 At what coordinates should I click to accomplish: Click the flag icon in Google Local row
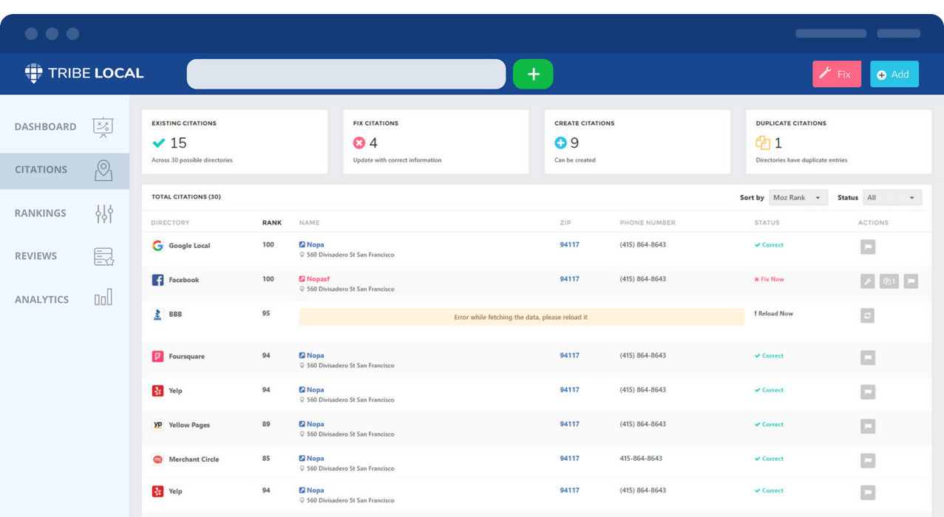pos(868,247)
